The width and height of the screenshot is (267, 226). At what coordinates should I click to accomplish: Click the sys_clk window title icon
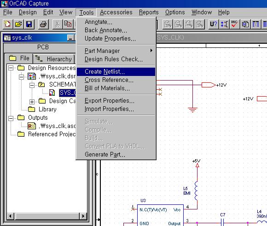[7, 38]
